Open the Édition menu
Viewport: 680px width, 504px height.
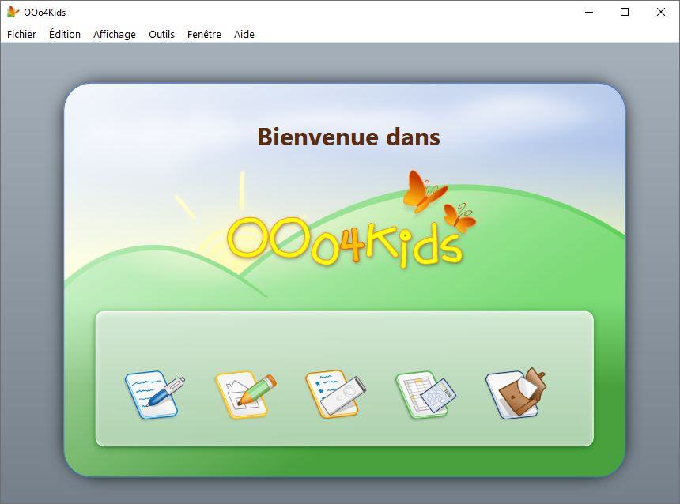pyautogui.click(x=65, y=34)
